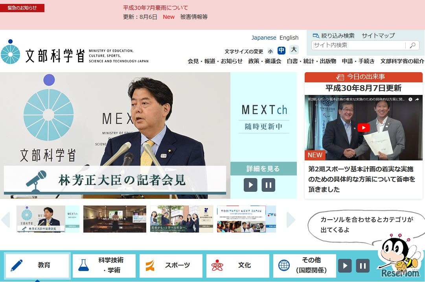Play the YouTube video in 今日の出来事

coord(364,127)
